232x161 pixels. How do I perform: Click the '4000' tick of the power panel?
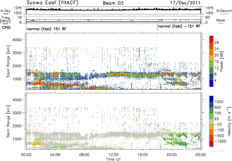click(17, 40)
